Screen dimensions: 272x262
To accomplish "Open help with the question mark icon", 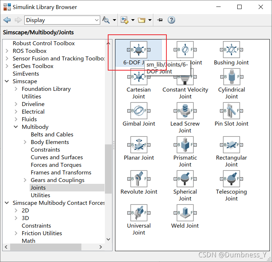I will (x=171, y=20).
